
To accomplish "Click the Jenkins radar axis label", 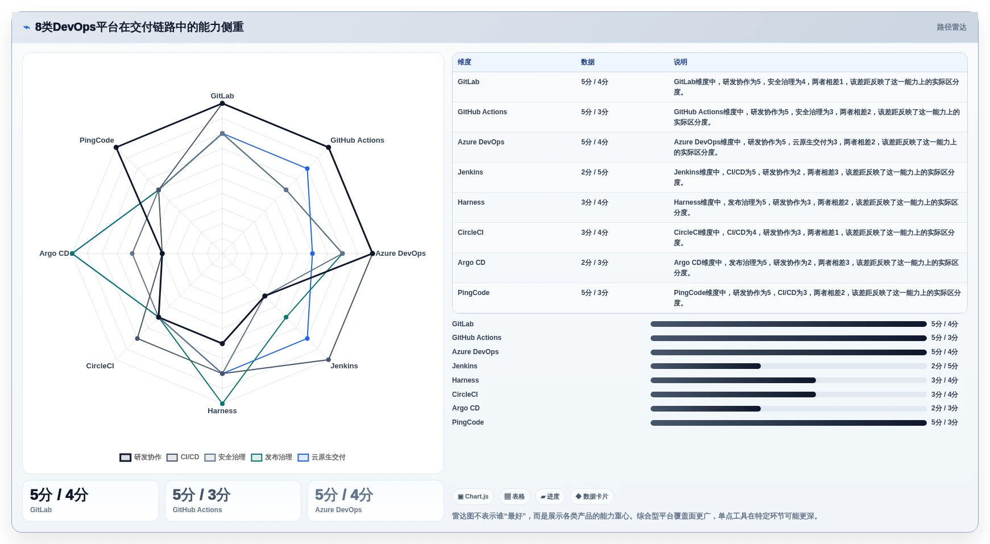I will 344,366.
